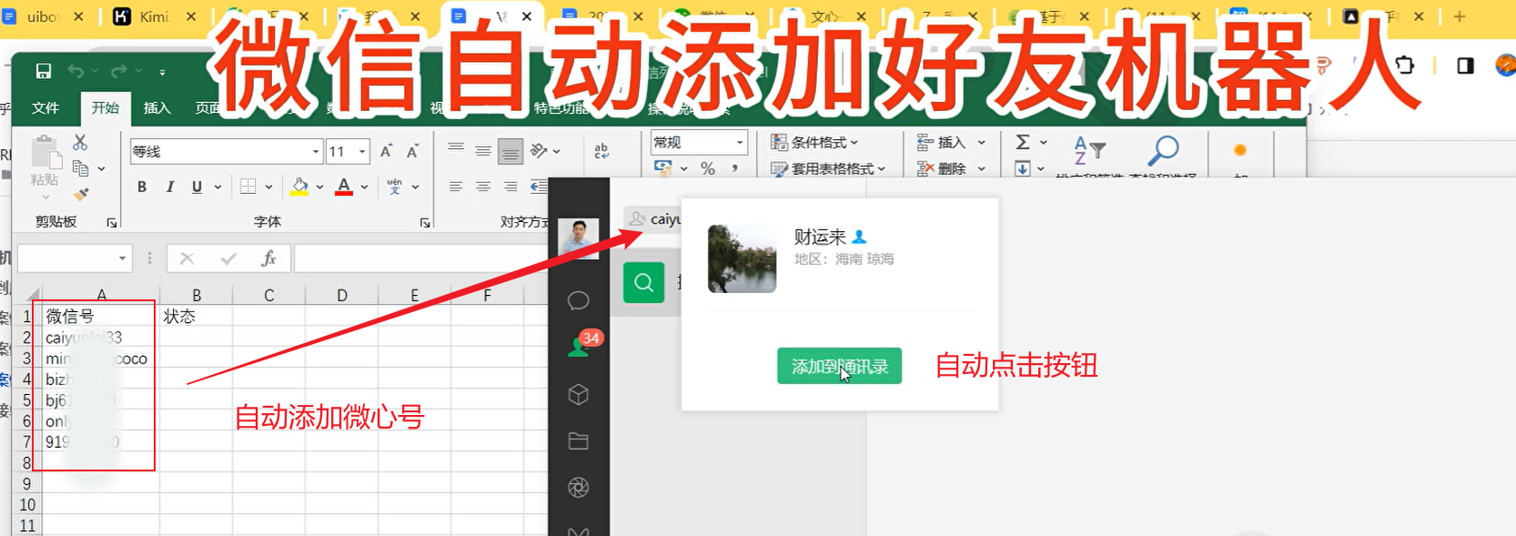Save the Excel workbook
The height and width of the screenshot is (536, 1516).
(x=43, y=71)
